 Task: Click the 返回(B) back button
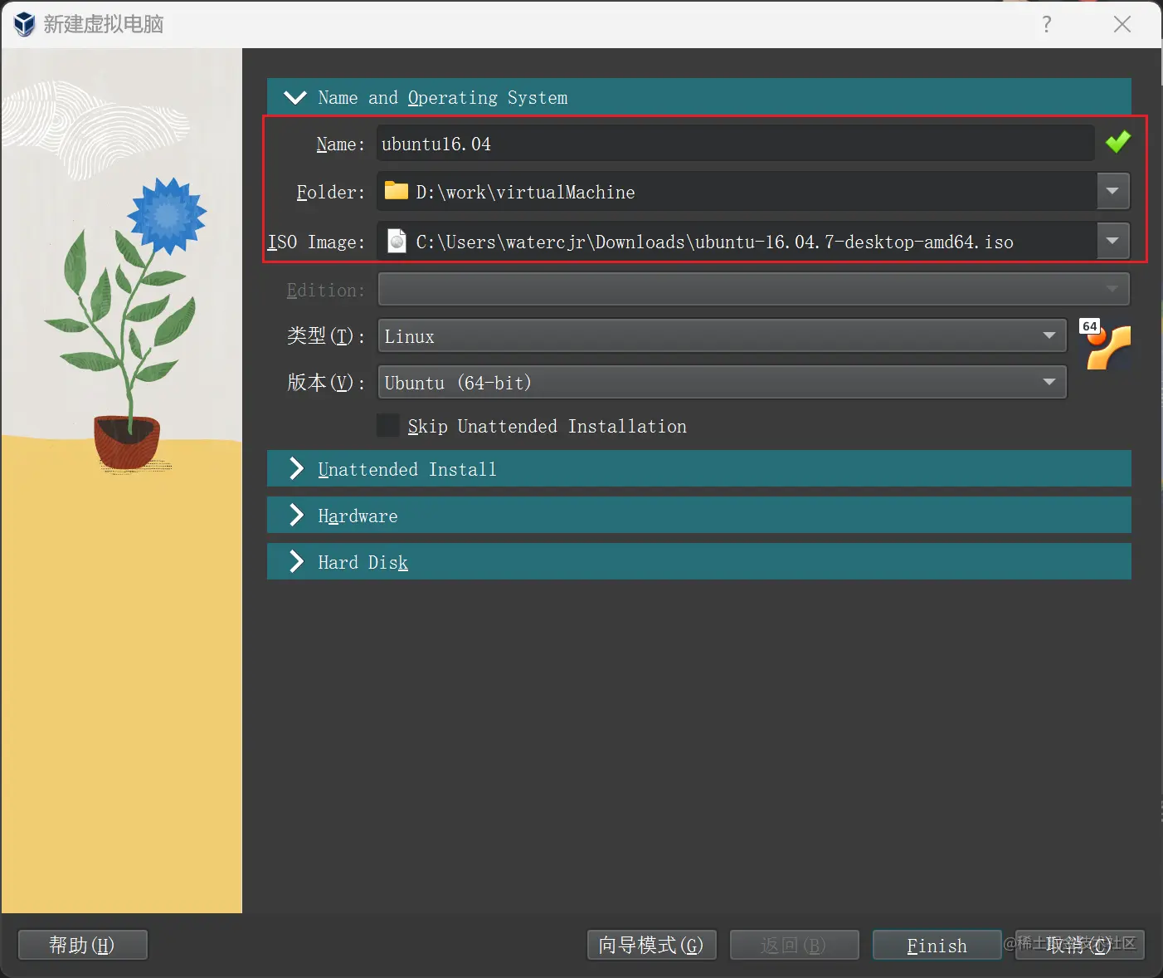794,945
